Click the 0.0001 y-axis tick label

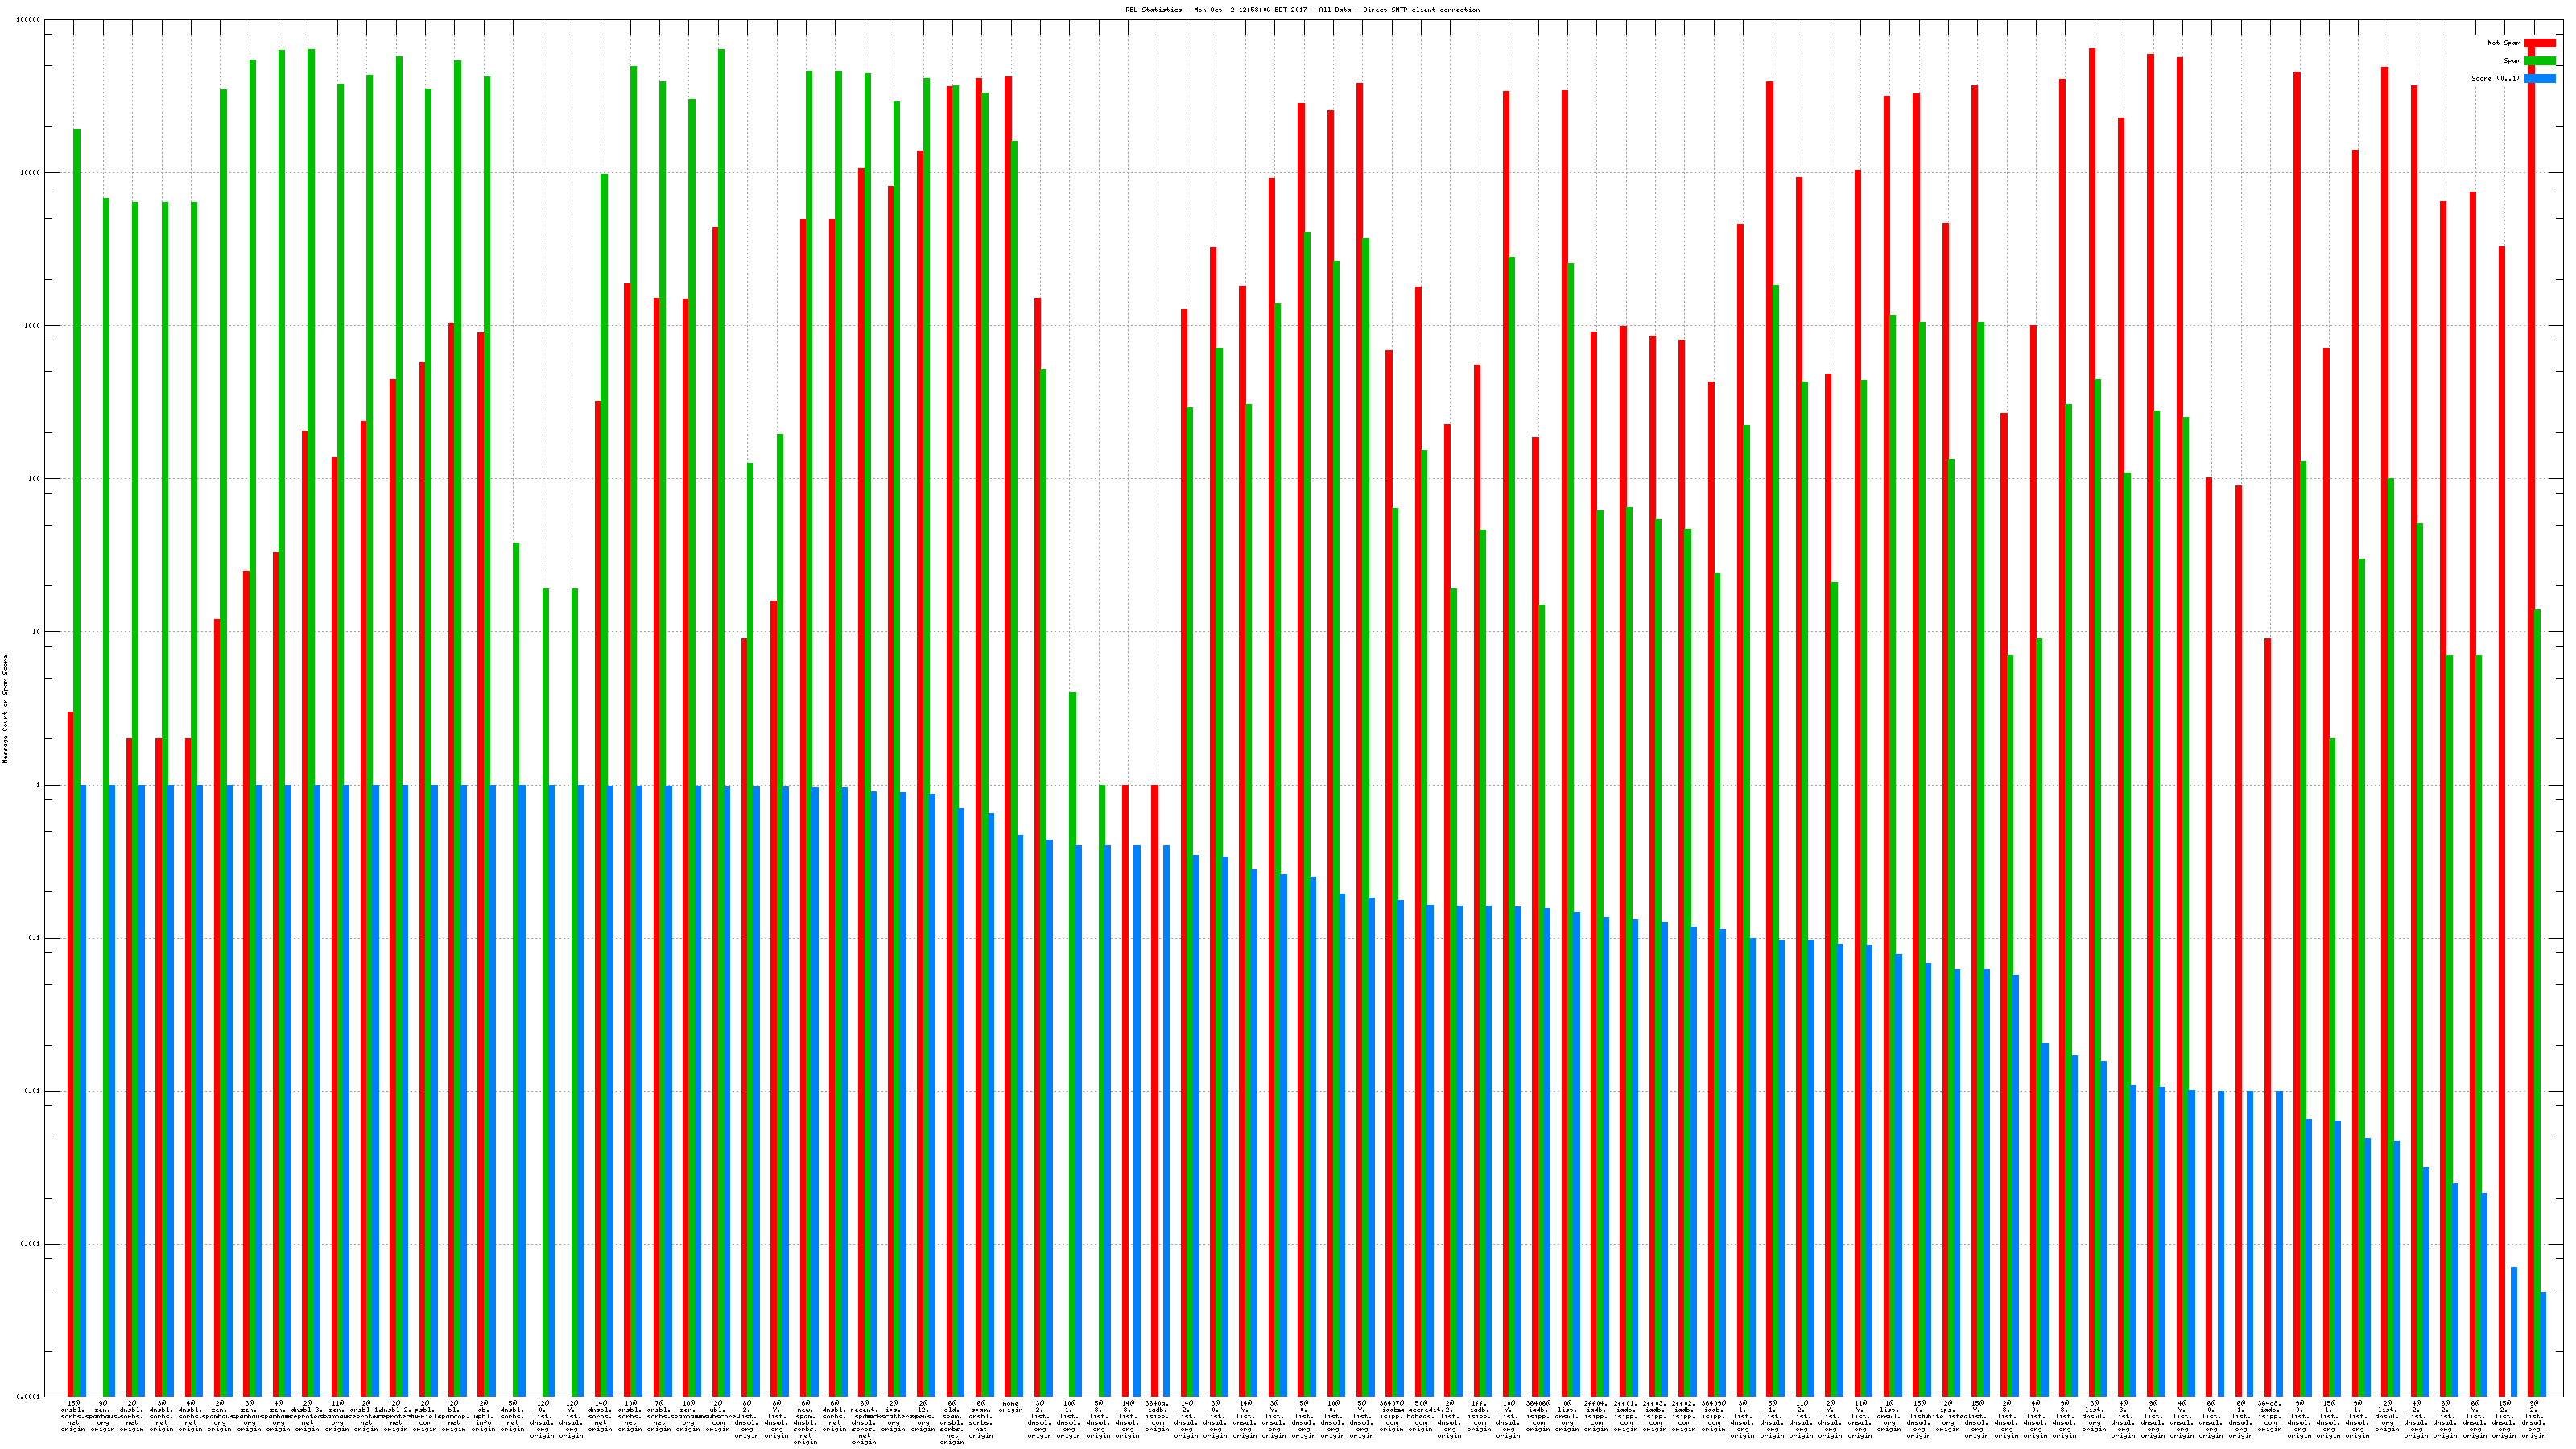(29, 1397)
